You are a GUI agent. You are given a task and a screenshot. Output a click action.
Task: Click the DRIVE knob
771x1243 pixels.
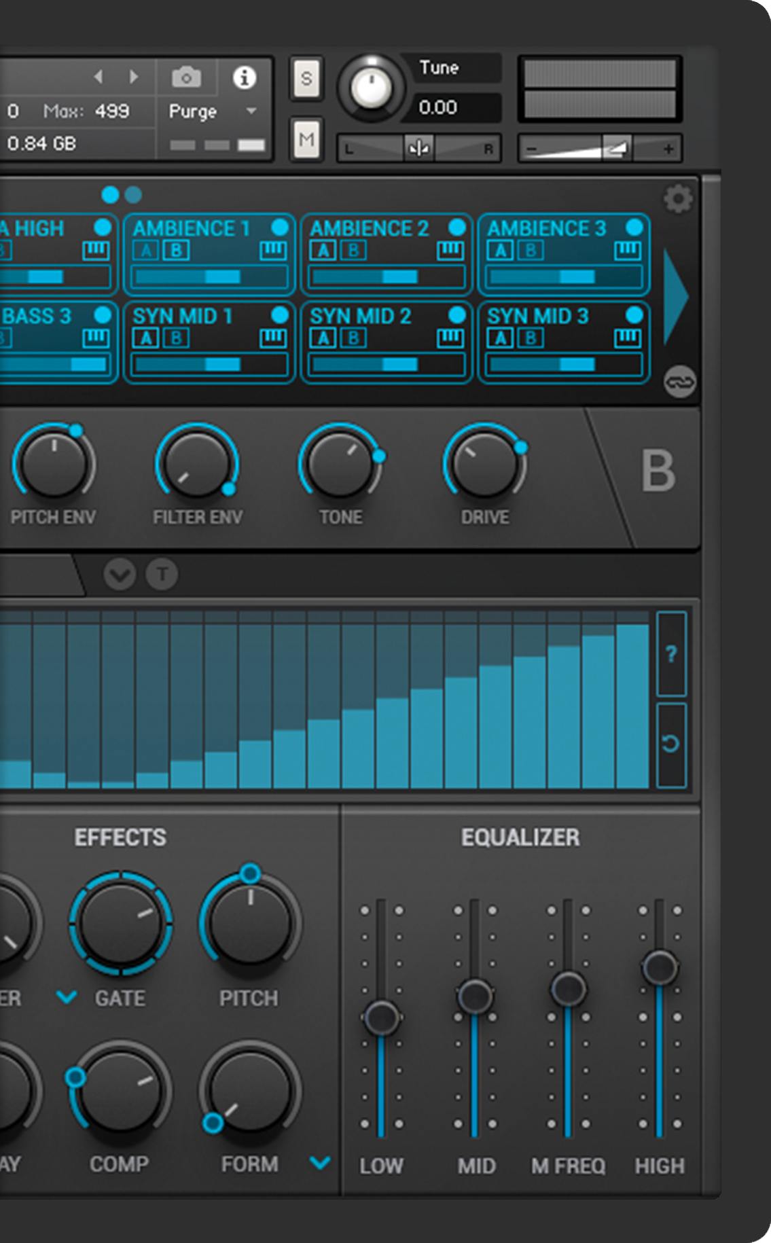click(484, 463)
